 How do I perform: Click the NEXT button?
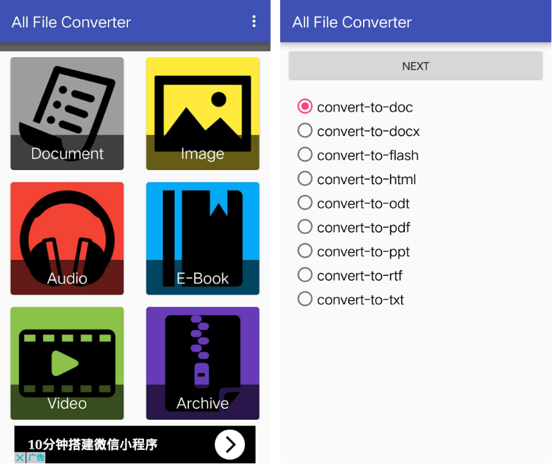[x=415, y=65]
